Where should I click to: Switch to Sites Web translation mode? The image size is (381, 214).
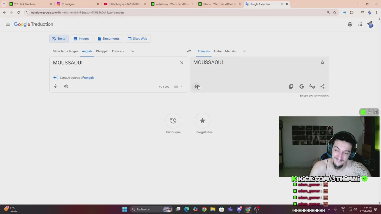coord(138,39)
